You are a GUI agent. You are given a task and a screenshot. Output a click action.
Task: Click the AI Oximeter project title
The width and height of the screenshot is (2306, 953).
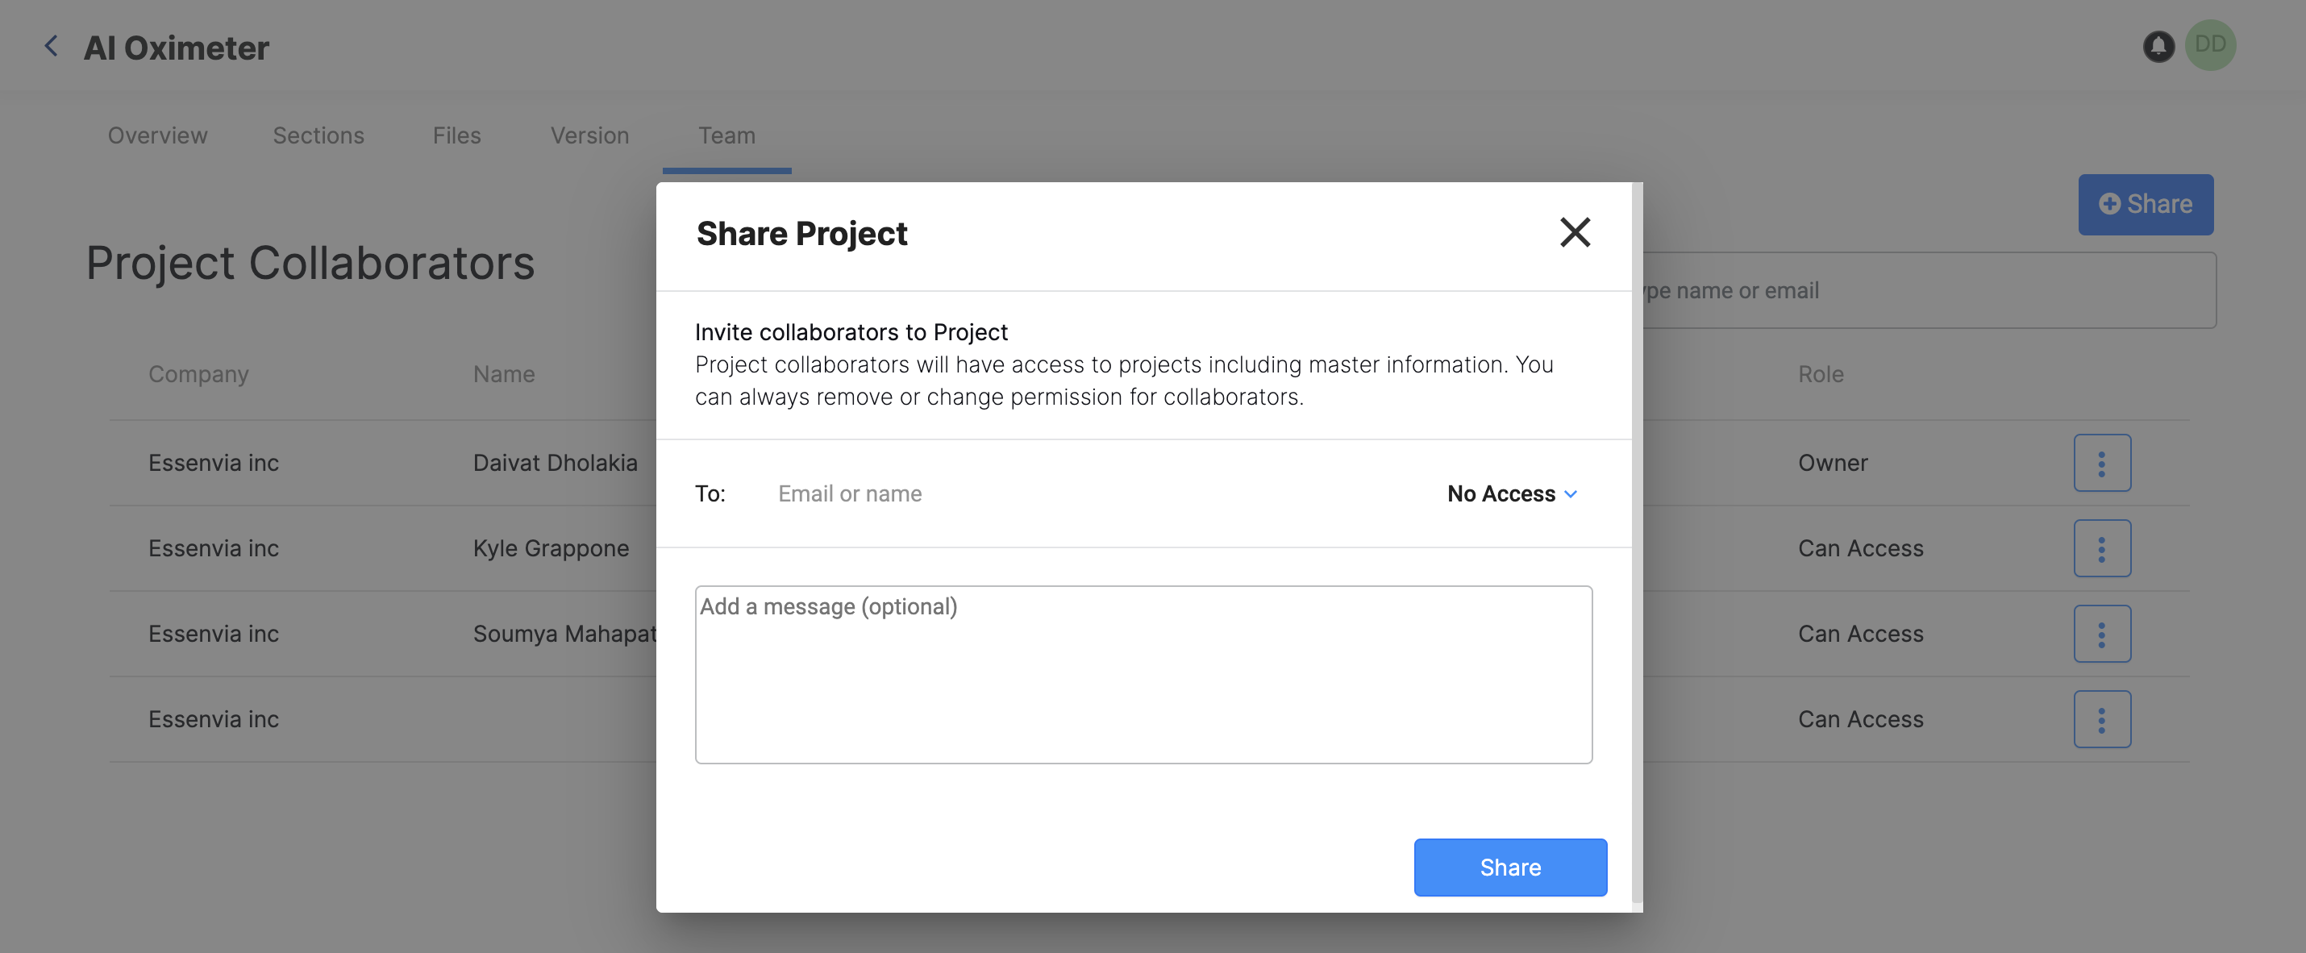(176, 48)
